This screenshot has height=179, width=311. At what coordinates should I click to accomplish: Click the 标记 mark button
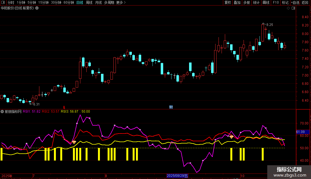pyautogui.click(x=285, y=2)
